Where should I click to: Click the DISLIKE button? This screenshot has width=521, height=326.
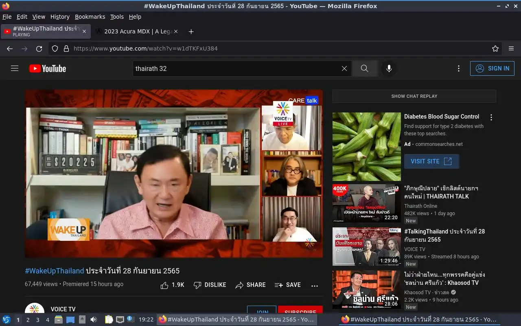210,285
